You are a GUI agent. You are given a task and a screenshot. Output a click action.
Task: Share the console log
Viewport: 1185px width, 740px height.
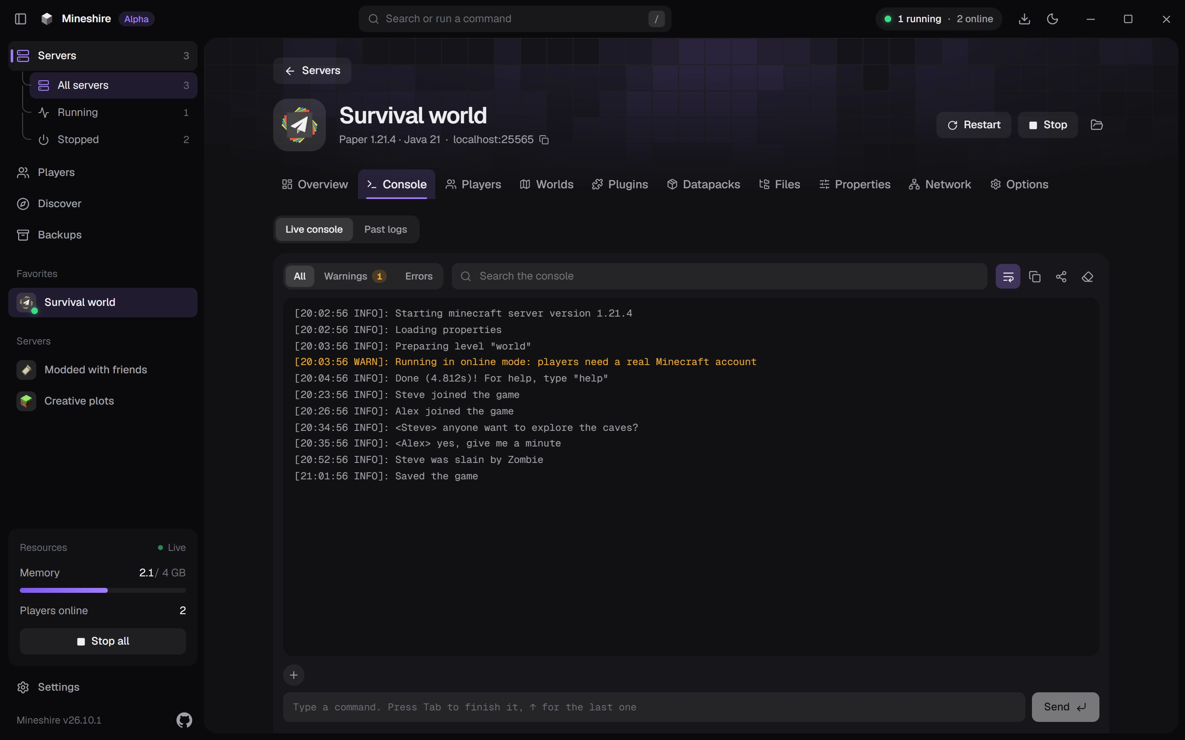tap(1061, 277)
